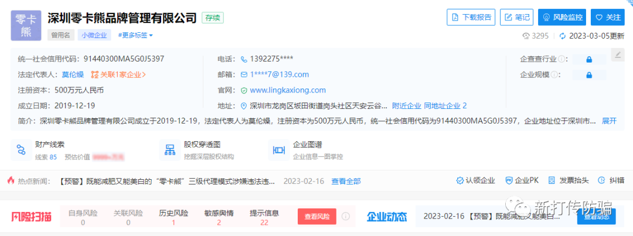Click the 同地址企业 2 link
The height and width of the screenshot is (236, 633).
coord(445,106)
